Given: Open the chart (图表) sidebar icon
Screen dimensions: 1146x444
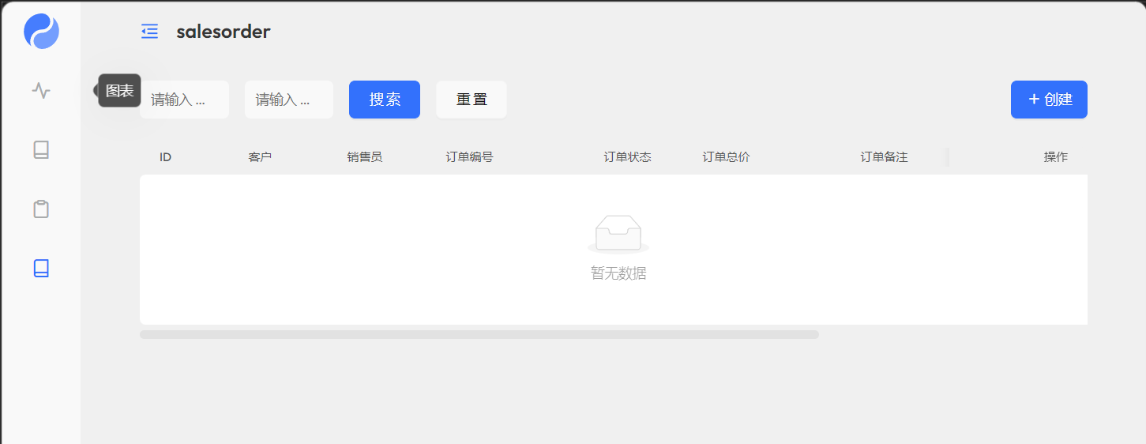Looking at the screenshot, I should [41, 91].
